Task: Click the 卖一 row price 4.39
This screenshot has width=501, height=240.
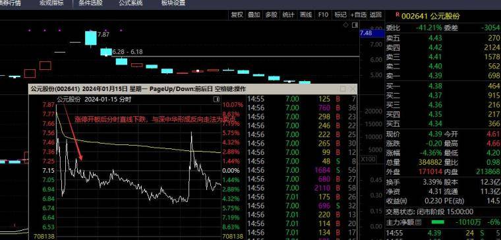Action: tap(436, 76)
